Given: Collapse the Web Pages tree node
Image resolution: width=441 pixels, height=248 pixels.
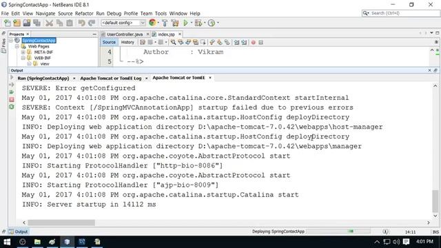Looking at the screenshot, I should coord(17,46).
